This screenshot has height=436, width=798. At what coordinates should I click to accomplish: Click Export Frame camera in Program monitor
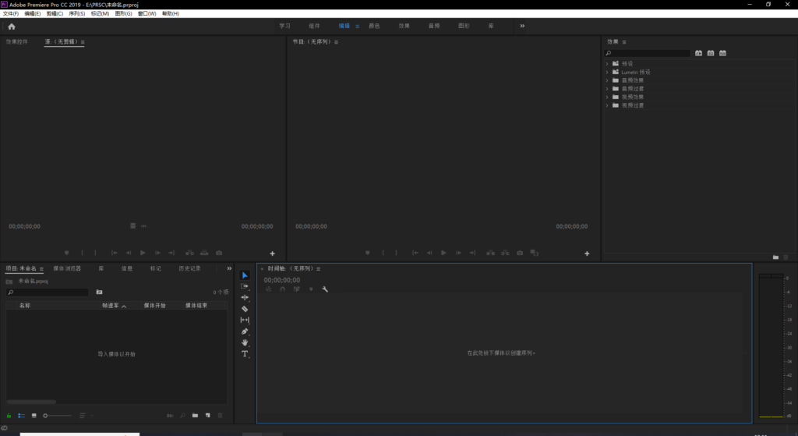pos(520,253)
